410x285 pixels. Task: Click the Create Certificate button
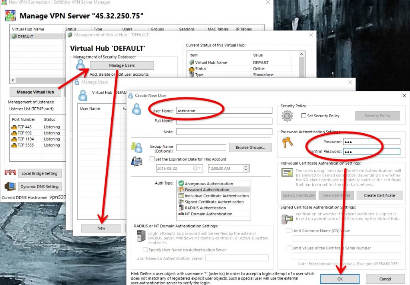click(x=379, y=195)
